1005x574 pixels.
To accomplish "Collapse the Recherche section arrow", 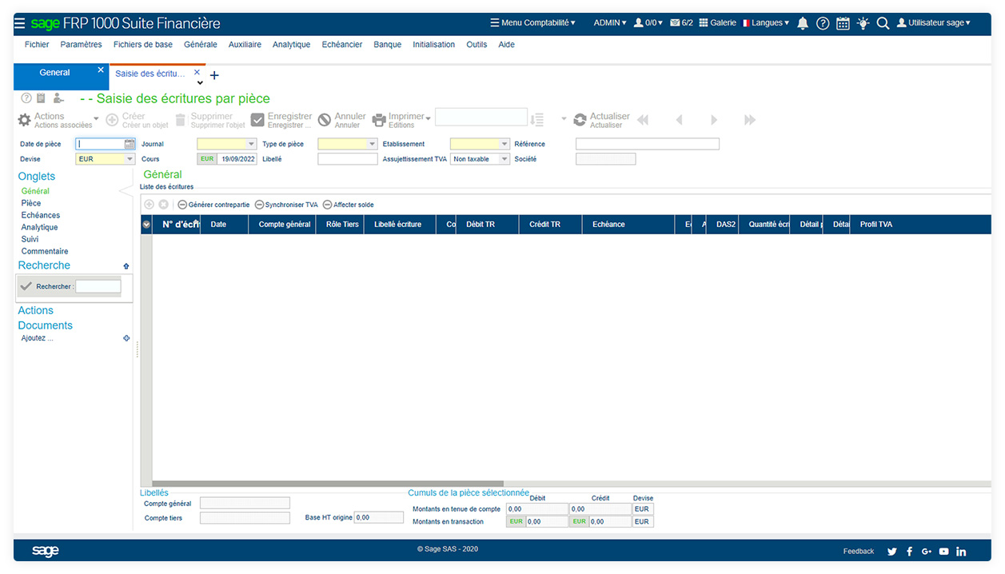I will [126, 265].
